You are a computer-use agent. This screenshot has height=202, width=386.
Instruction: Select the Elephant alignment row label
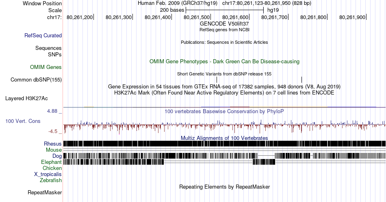click(x=51, y=162)
